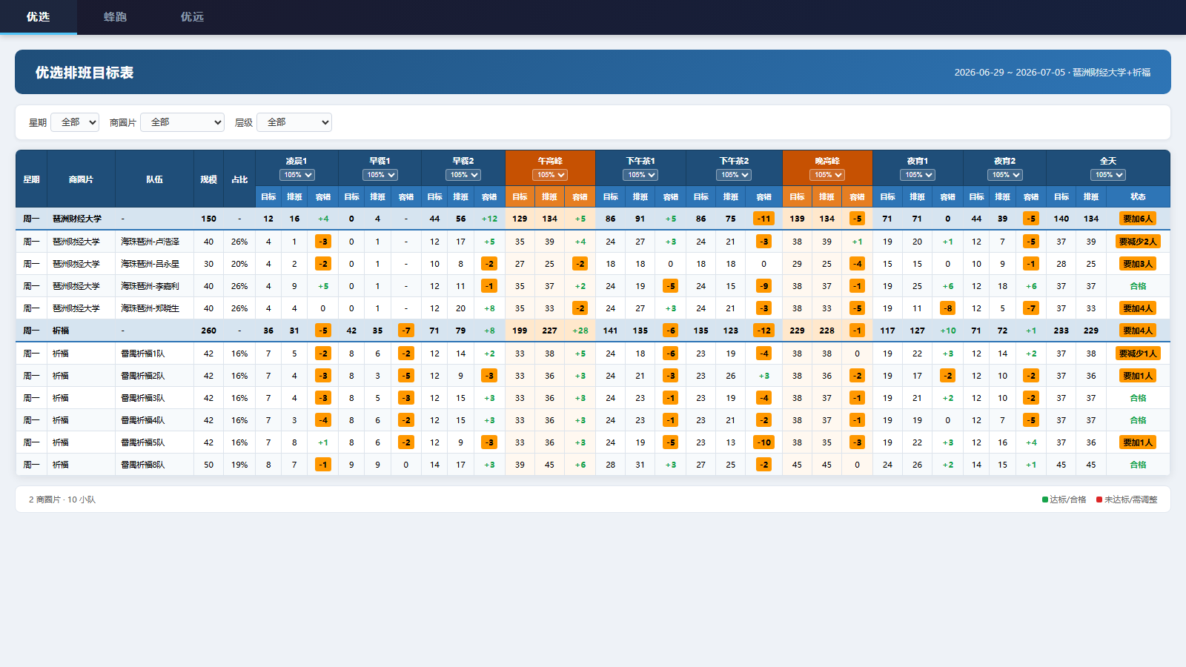Click the 占比 column header
The image size is (1186, 667).
239,179
